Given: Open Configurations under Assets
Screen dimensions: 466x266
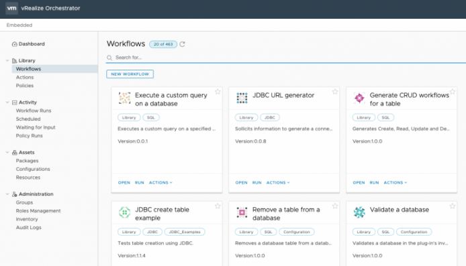Looking at the screenshot, I should 33,169.
